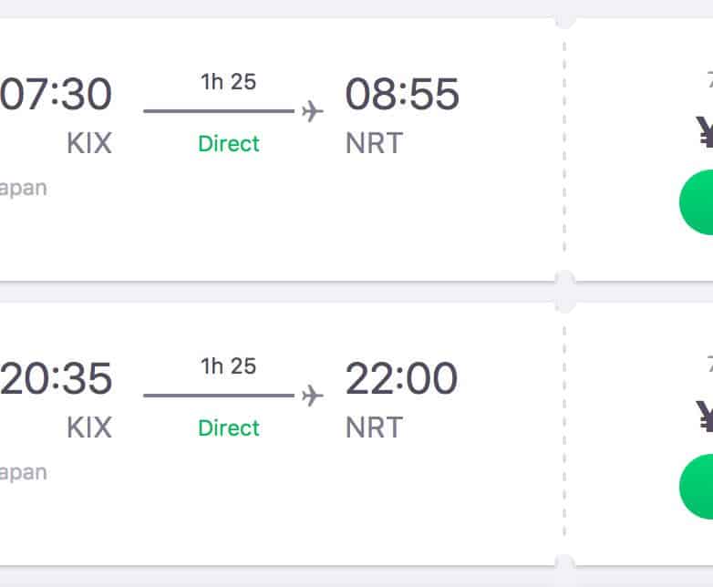Click the Direct label on the first flight
The width and height of the screenshot is (713, 587).
pos(229,143)
